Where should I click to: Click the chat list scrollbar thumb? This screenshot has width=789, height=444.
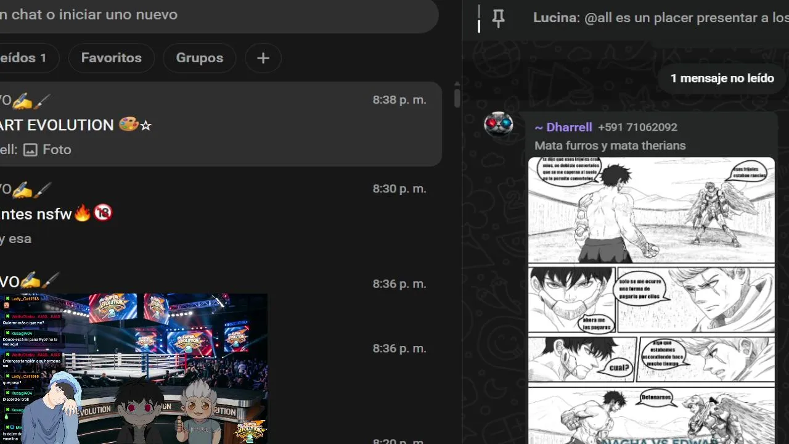pyautogui.click(x=457, y=97)
